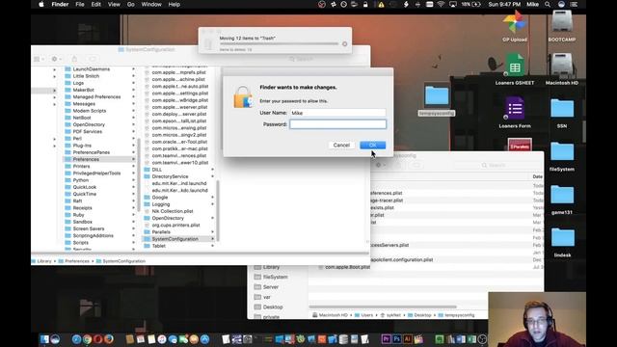Expand the Logging folder arrow
Screen dimensions: 617x347
(x=212, y=204)
